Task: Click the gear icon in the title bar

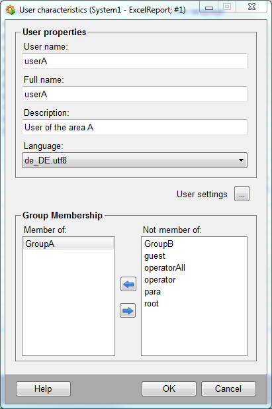Action: click(x=11, y=10)
